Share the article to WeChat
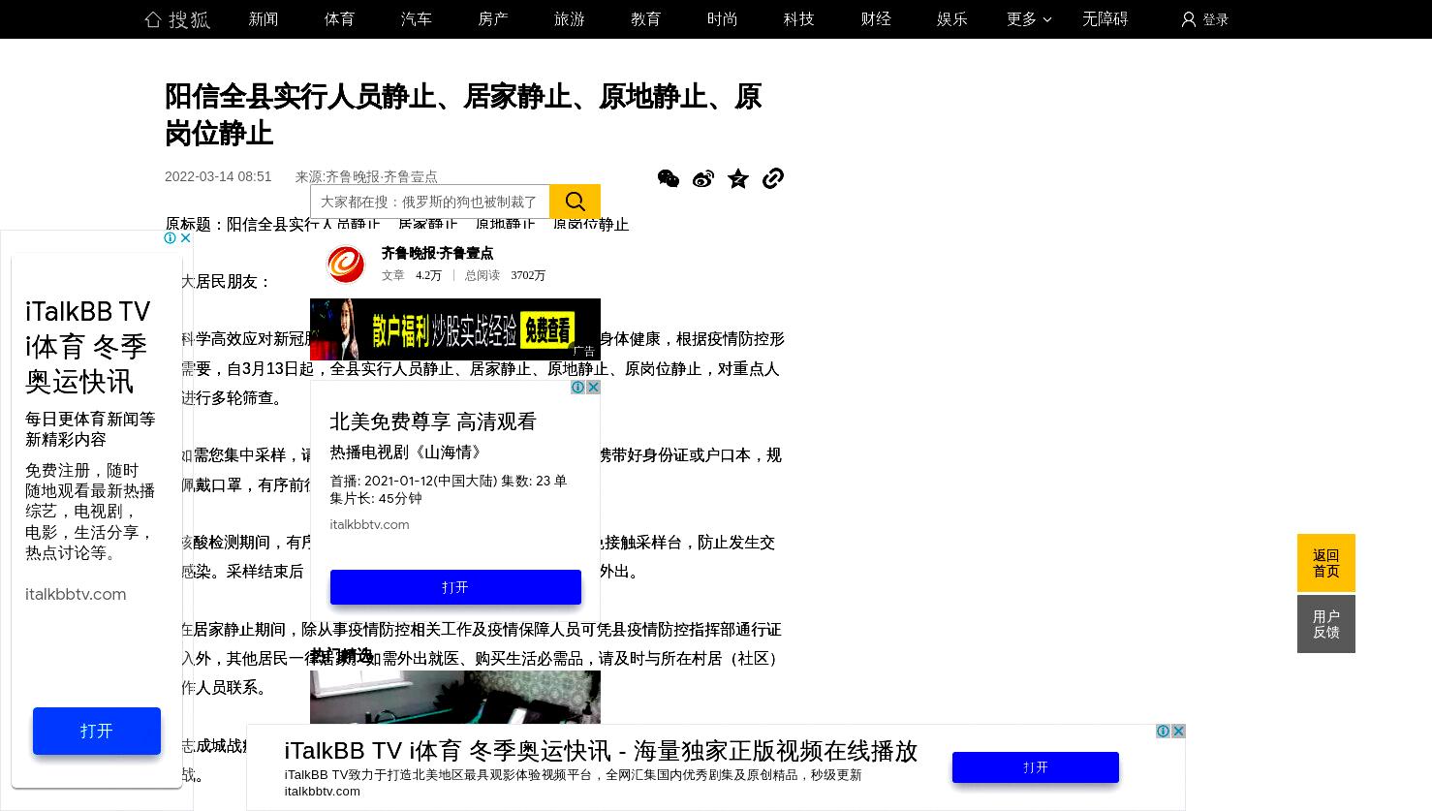This screenshot has height=811, width=1432. click(x=669, y=178)
